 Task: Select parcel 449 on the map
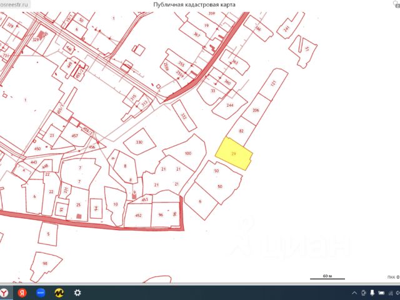coord(69,66)
